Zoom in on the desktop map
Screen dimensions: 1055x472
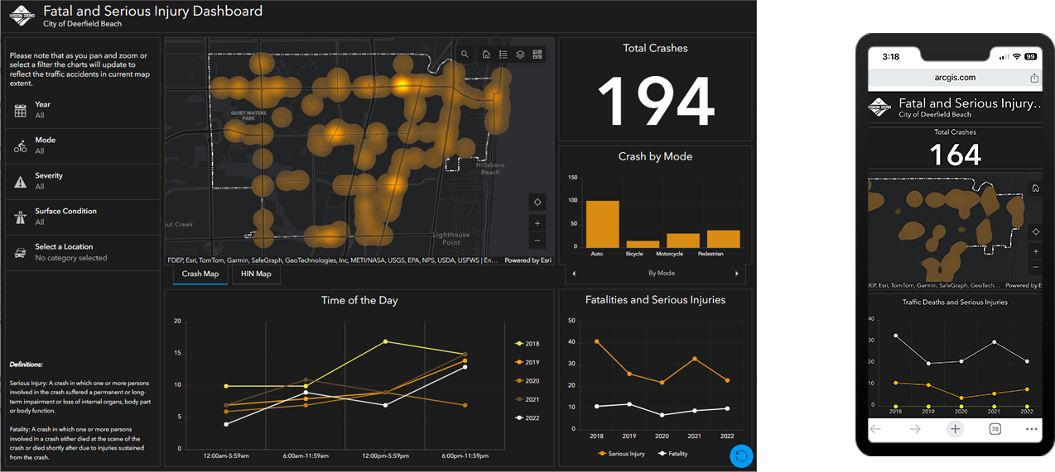(537, 223)
